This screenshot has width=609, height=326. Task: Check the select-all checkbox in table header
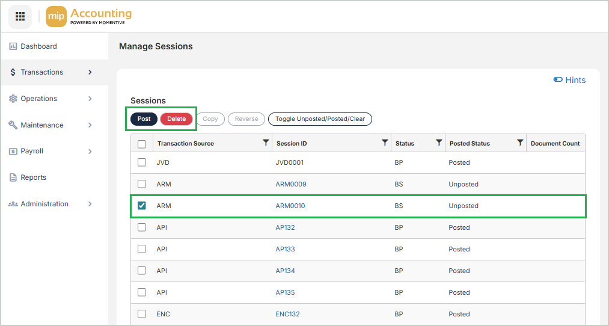pos(142,144)
